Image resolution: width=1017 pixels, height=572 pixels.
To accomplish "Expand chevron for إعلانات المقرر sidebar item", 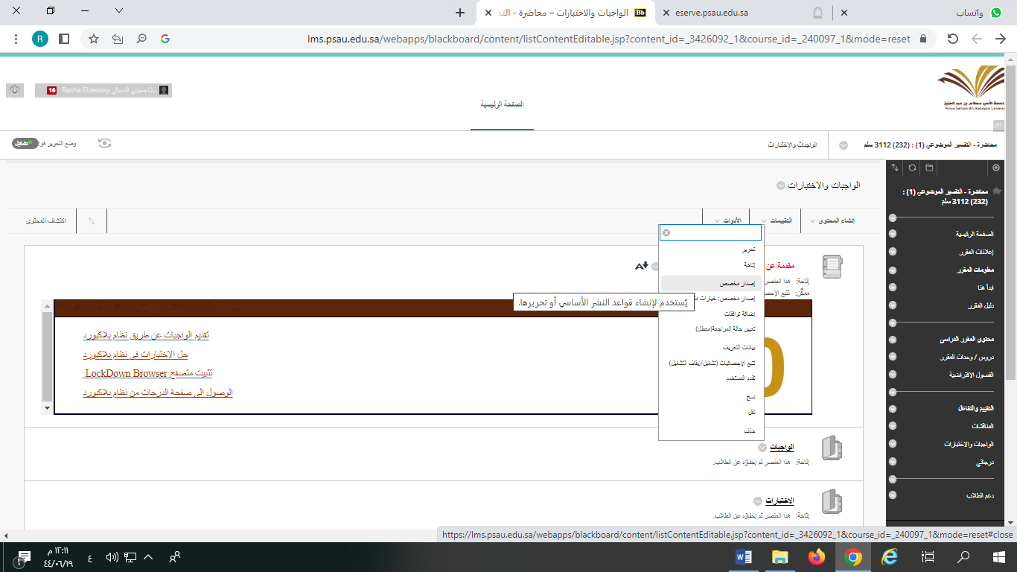I will [x=893, y=252].
